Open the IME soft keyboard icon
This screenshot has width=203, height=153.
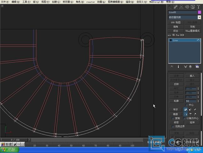coord(23,144)
